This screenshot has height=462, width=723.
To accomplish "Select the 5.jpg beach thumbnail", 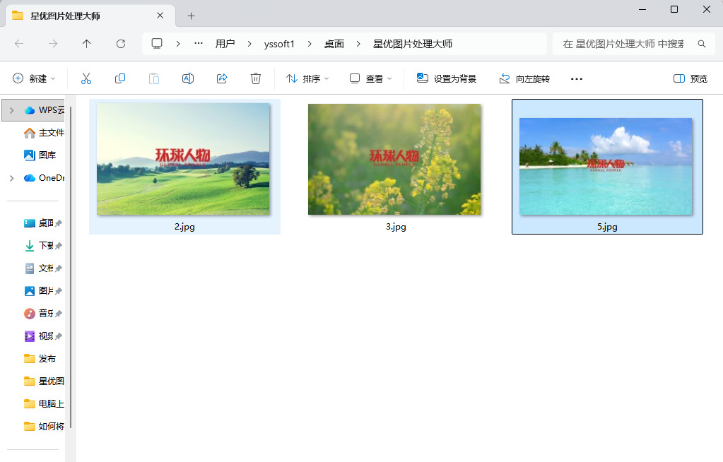I will coord(606,167).
